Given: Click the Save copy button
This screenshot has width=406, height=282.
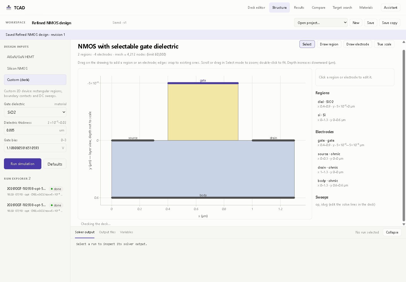Looking at the screenshot, I should pos(390,23).
